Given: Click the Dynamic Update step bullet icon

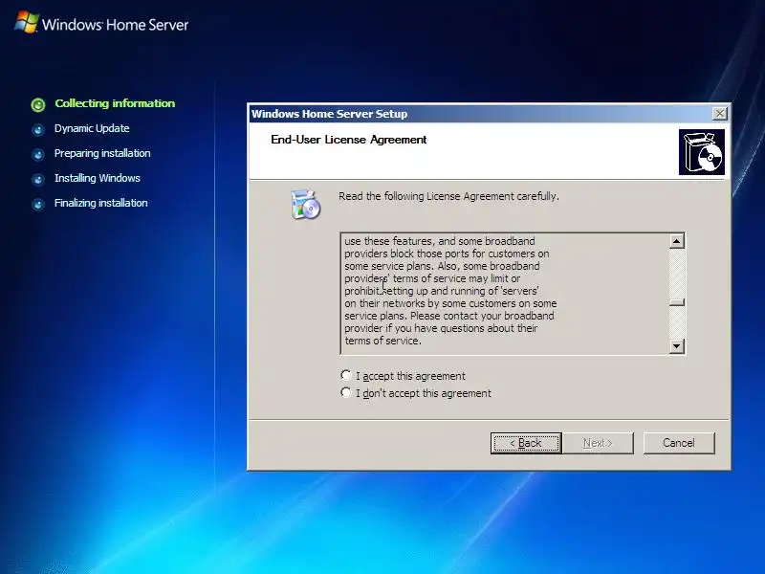Looking at the screenshot, I should pyautogui.click(x=38, y=129).
